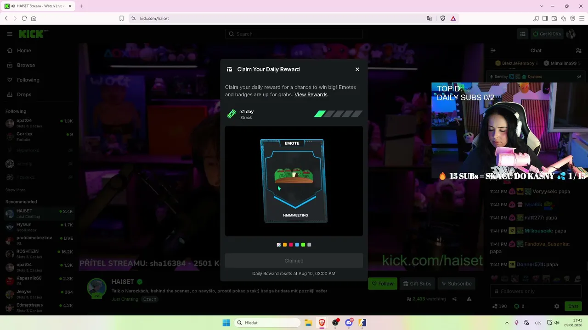
Task: Open opat04 channel in Following list
Action: point(39,123)
